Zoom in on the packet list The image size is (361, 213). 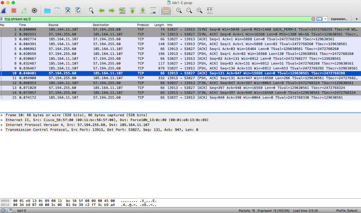click(x=179, y=11)
